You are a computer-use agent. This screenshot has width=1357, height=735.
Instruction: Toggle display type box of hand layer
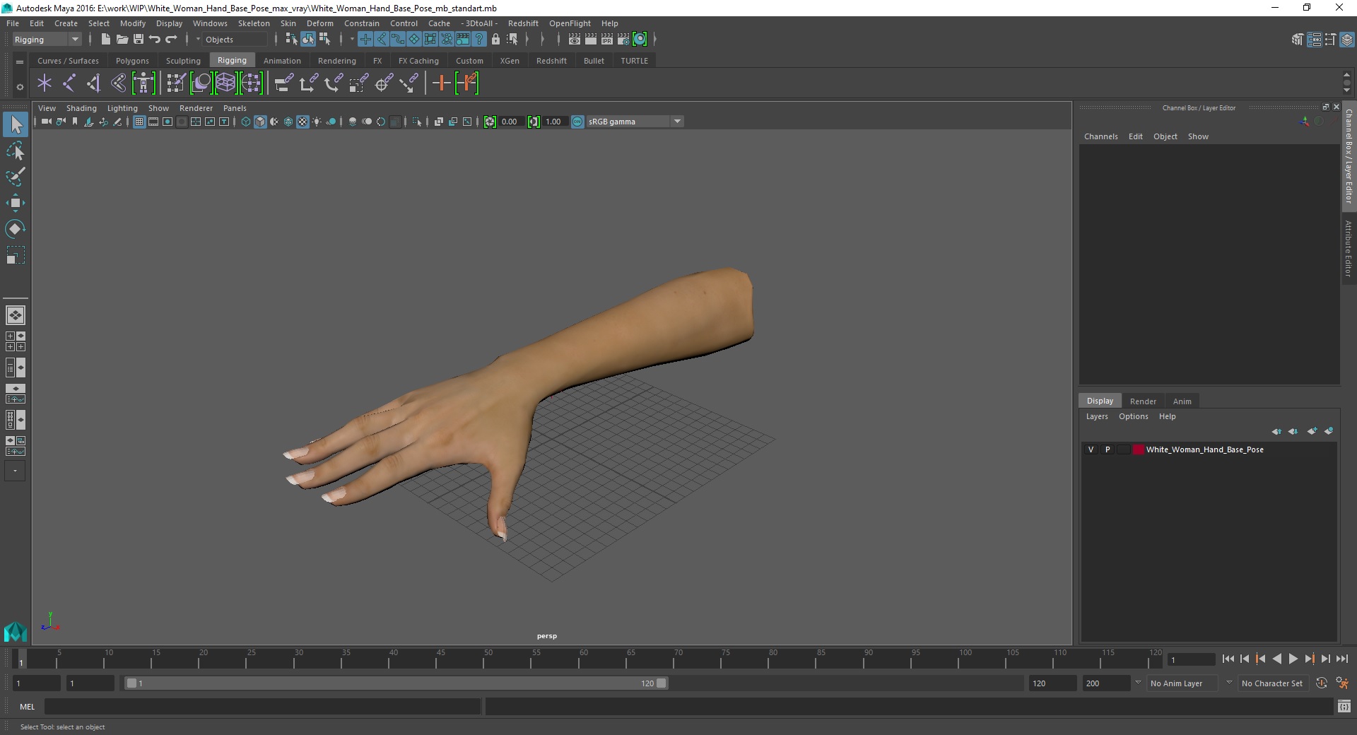pos(1123,449)
